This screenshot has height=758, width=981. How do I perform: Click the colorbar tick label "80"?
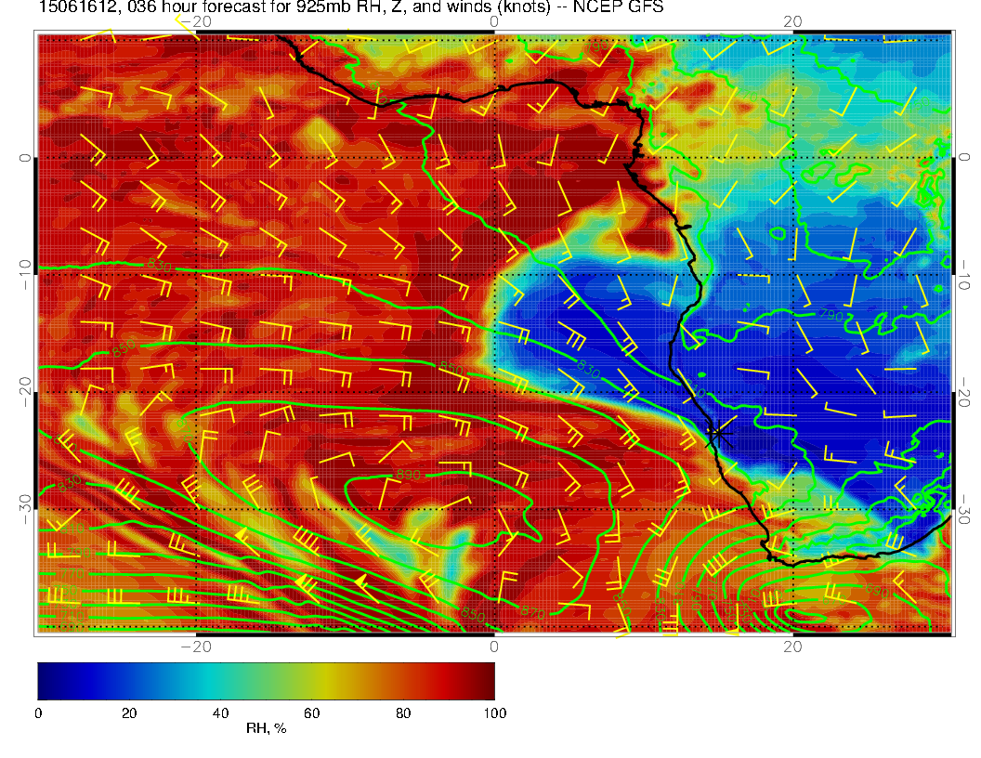click(403, 713)
